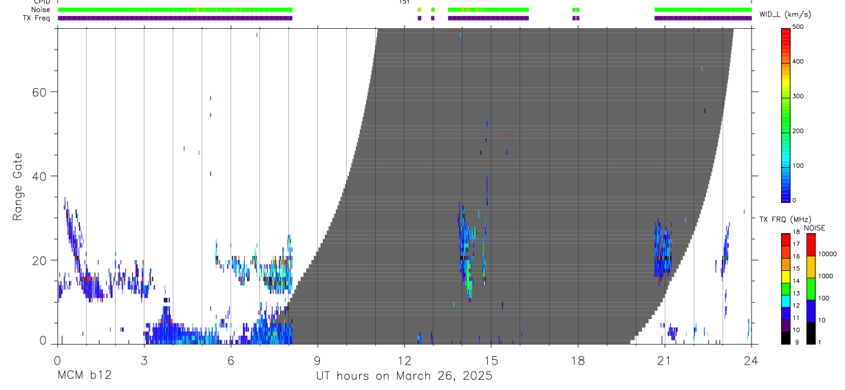Click the '24' UT hour tick label
Image resolution: width=845 pixels, height=390 pixels.
751,360
